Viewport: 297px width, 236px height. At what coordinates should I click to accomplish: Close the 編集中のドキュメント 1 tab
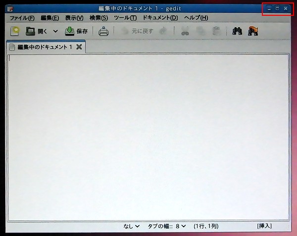[x=79, y=47]
